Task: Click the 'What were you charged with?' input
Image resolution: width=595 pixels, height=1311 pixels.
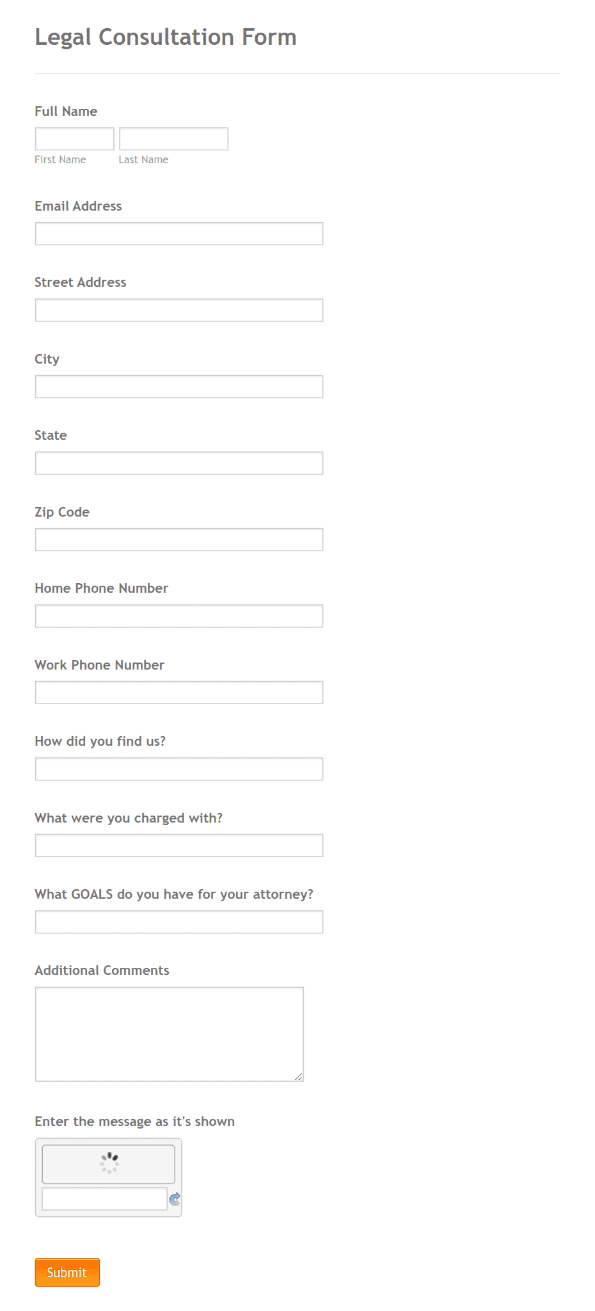Action: tap(178, 845)
